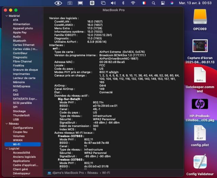Image resolution: width=217 pixels, height=178 pixels.
Task: Click the stacked windows menu bar icon
Action: (x=103, y=3)
